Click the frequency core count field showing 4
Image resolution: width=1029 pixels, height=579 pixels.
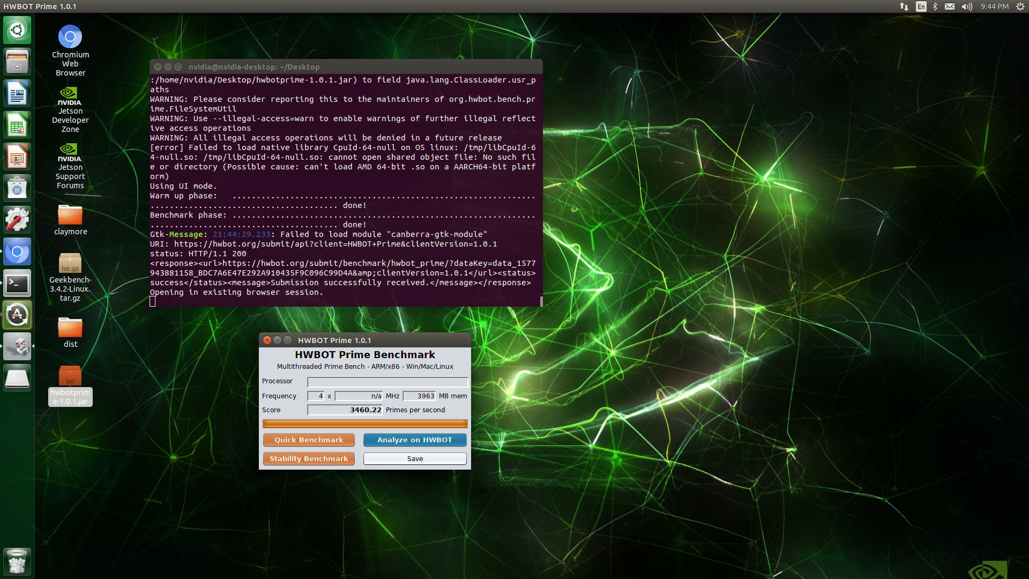[316, 396]
